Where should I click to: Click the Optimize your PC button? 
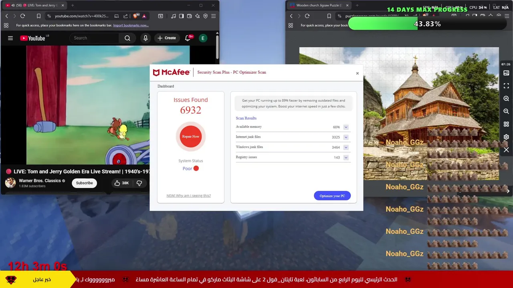(332, 196)
